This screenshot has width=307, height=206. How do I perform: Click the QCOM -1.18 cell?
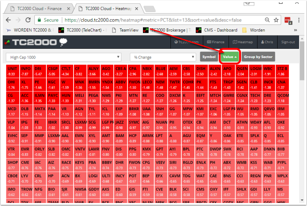tap(283, 98)
